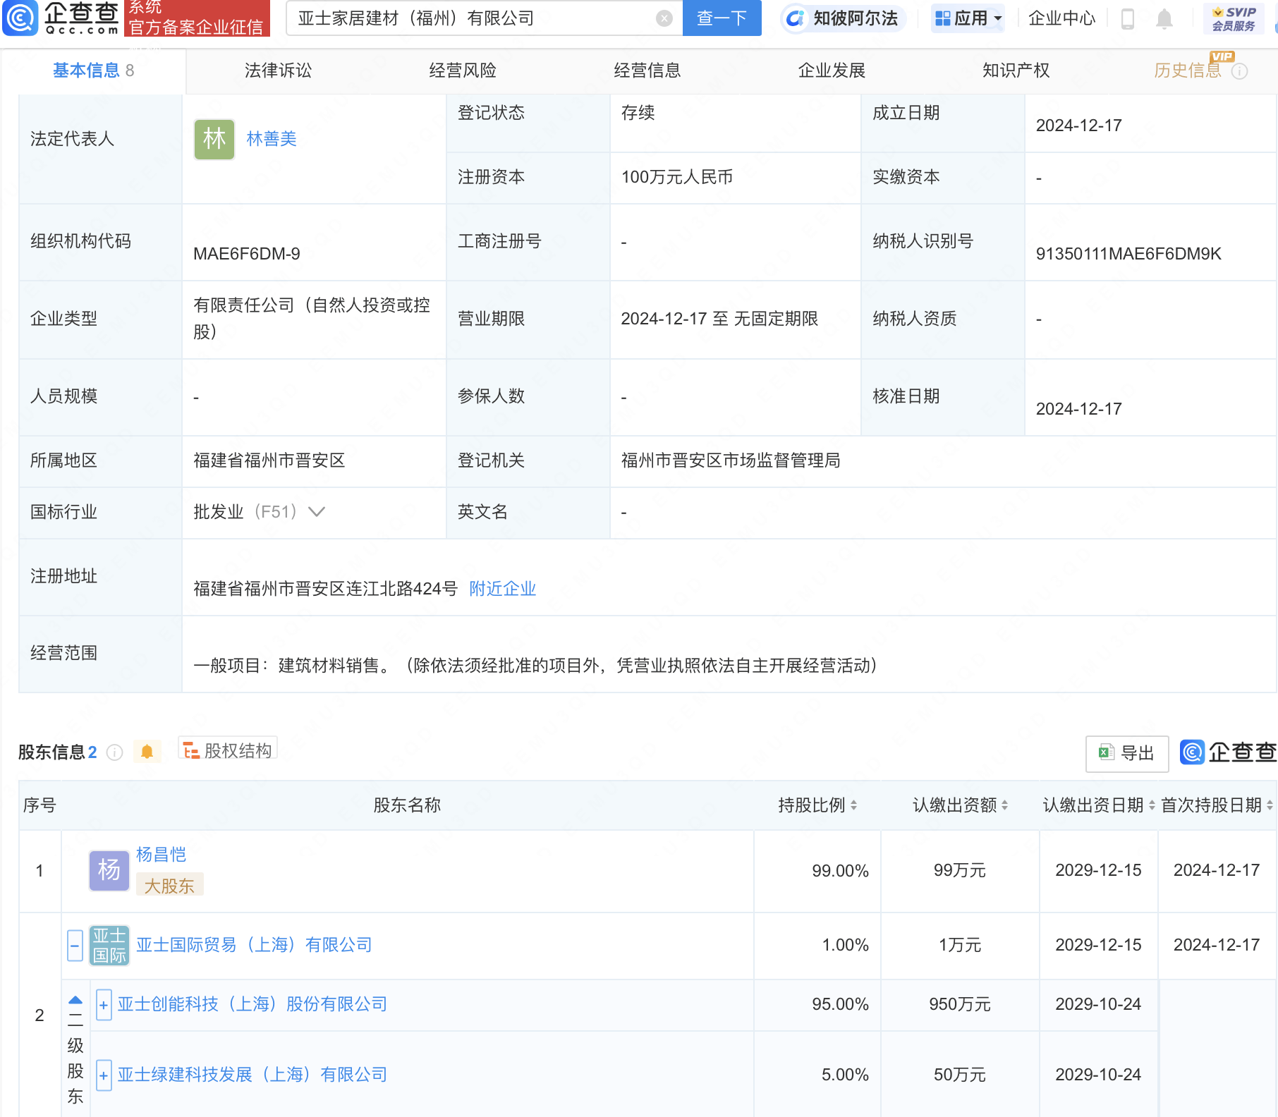Collapse the 亚士国际贸易 shareholder row
This screenshot has width=1278, height=1117.
click(75, 946)
